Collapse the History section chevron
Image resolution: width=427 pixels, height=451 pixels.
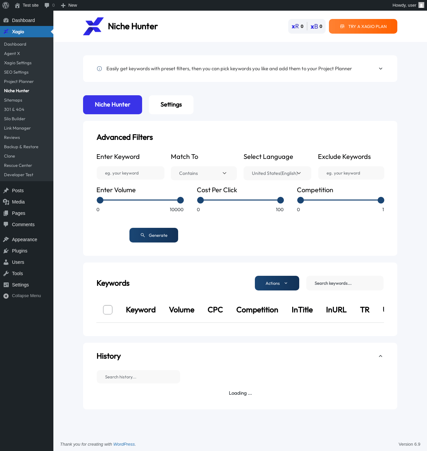[x=381, y=356]
